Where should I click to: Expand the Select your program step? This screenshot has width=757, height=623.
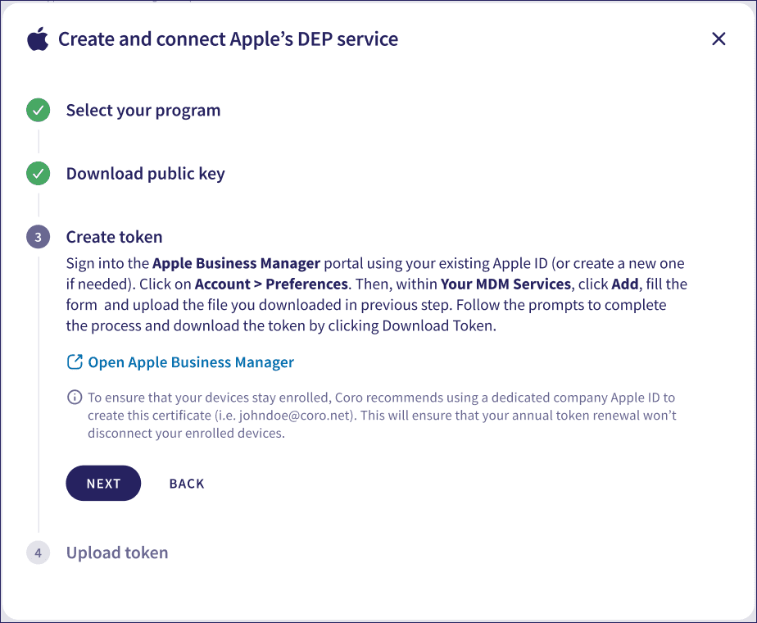point(143,110)
